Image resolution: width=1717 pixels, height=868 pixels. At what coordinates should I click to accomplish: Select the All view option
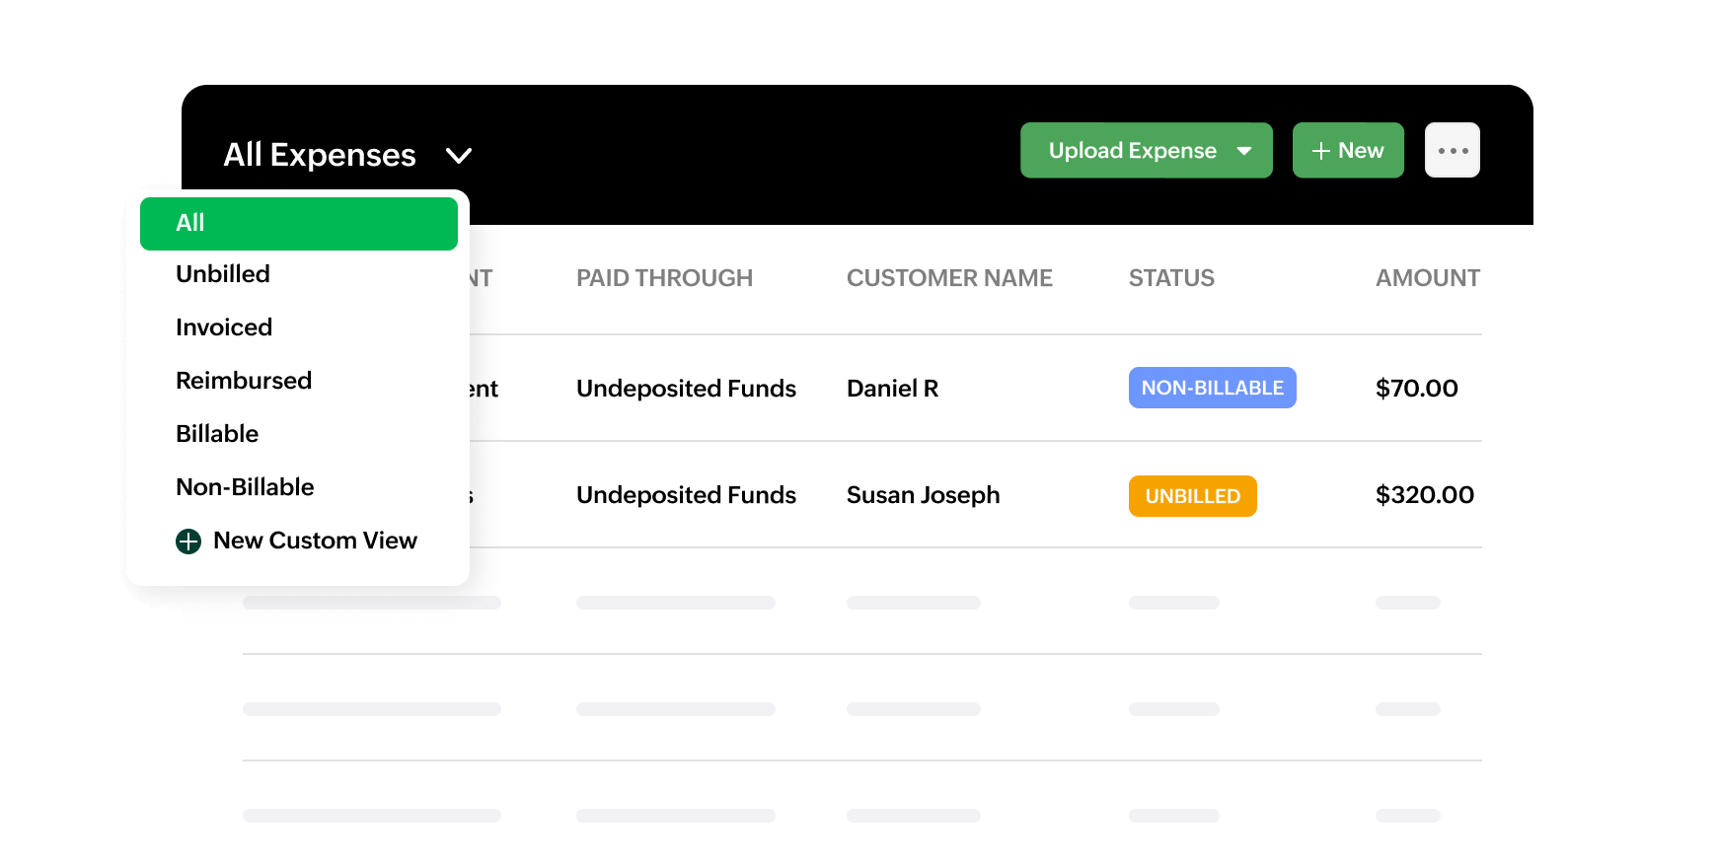(298, 224)
